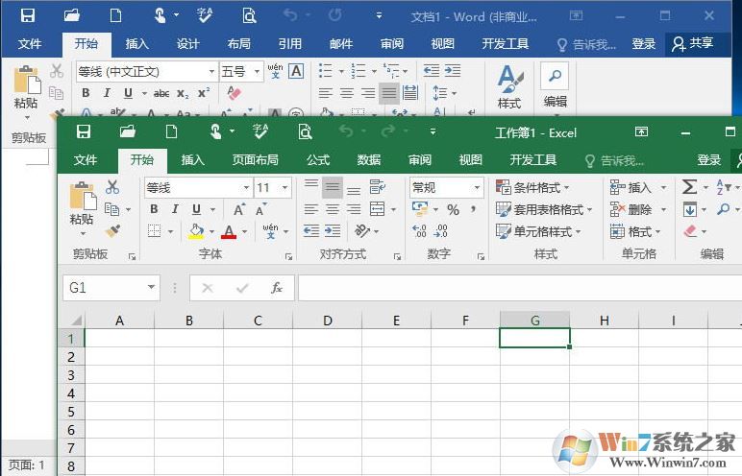Increase font size in Excel ribbon
Screen dimensions: 742x476
click(239, 209)
